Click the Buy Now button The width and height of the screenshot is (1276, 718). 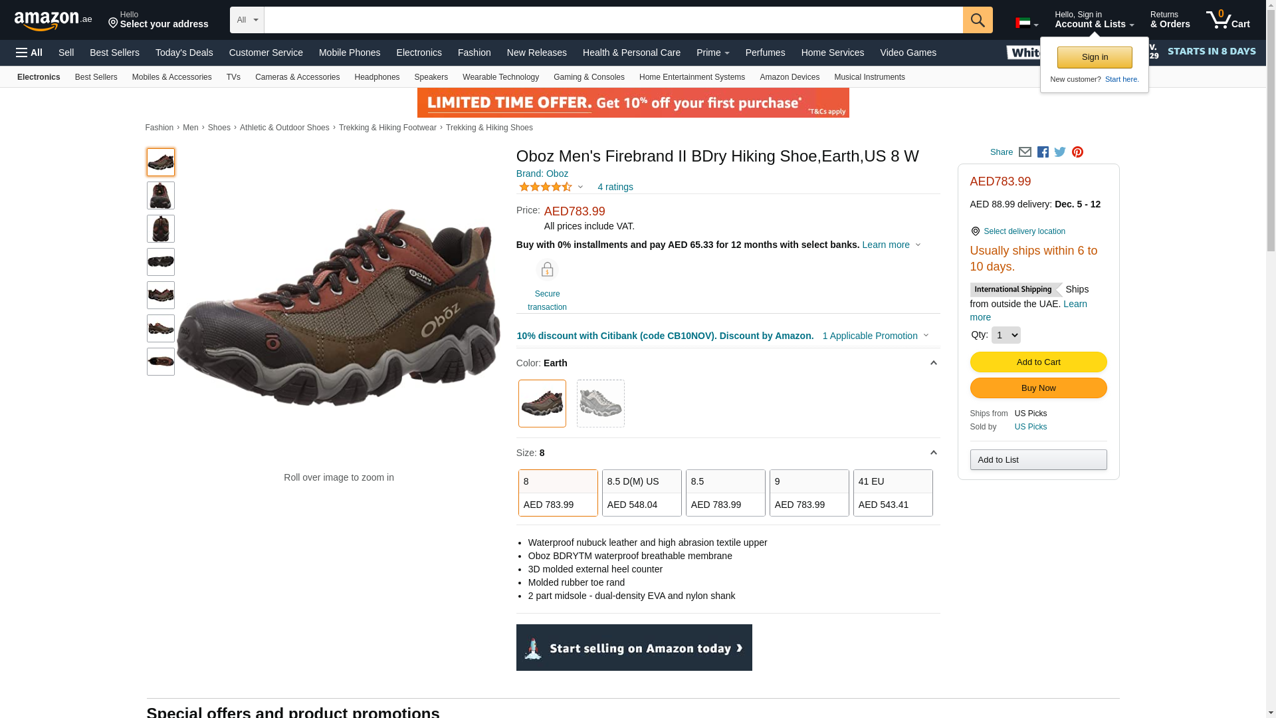(1038, 388)
